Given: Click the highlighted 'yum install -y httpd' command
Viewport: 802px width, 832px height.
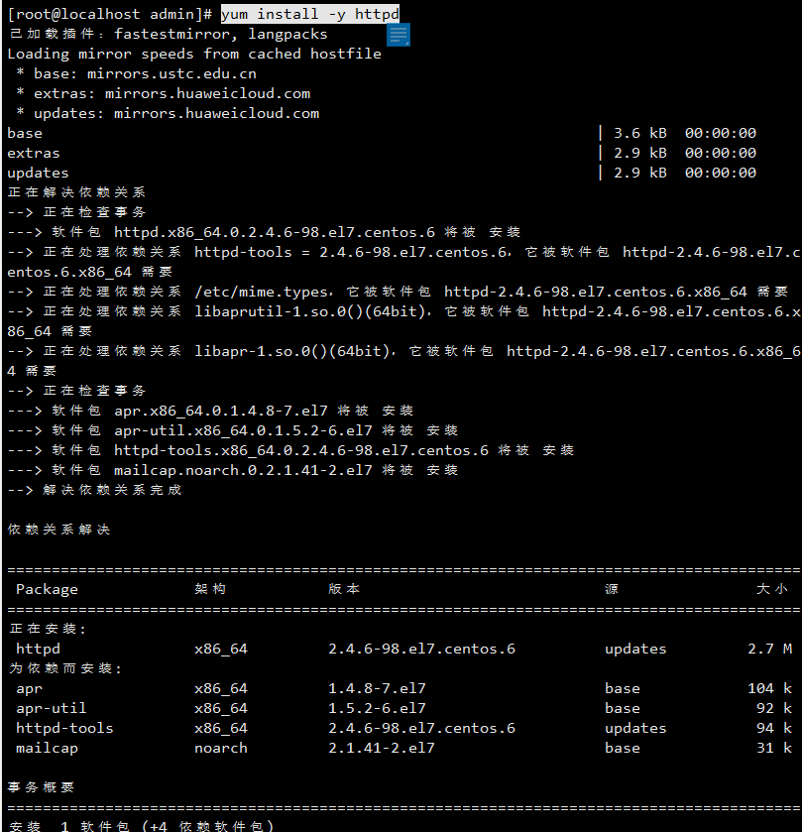Looking at the screenshot, I should pos(310,14).
